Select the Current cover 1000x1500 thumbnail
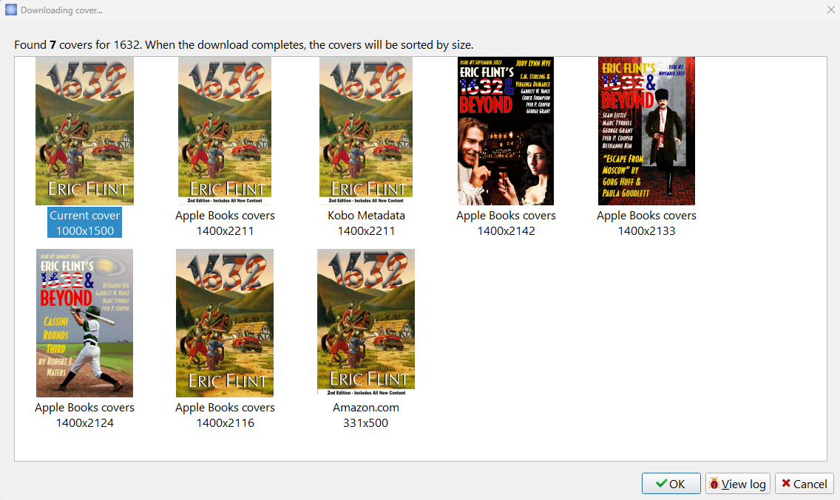 (x=84, y=131)
